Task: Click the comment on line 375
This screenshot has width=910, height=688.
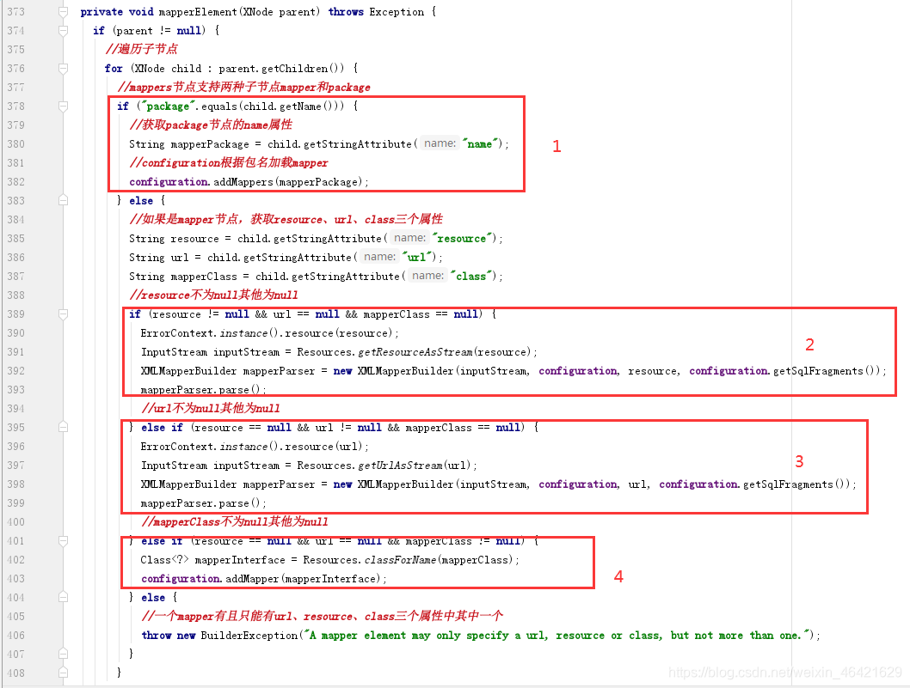Action: (x=141, y=49)
